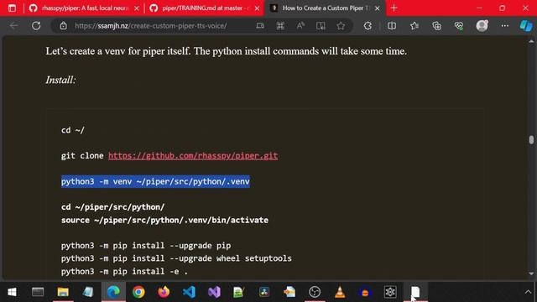Screen dimensions: 537x302
Task: Close the How to Create a Custom Piper tab
Action: click(377, 8)
